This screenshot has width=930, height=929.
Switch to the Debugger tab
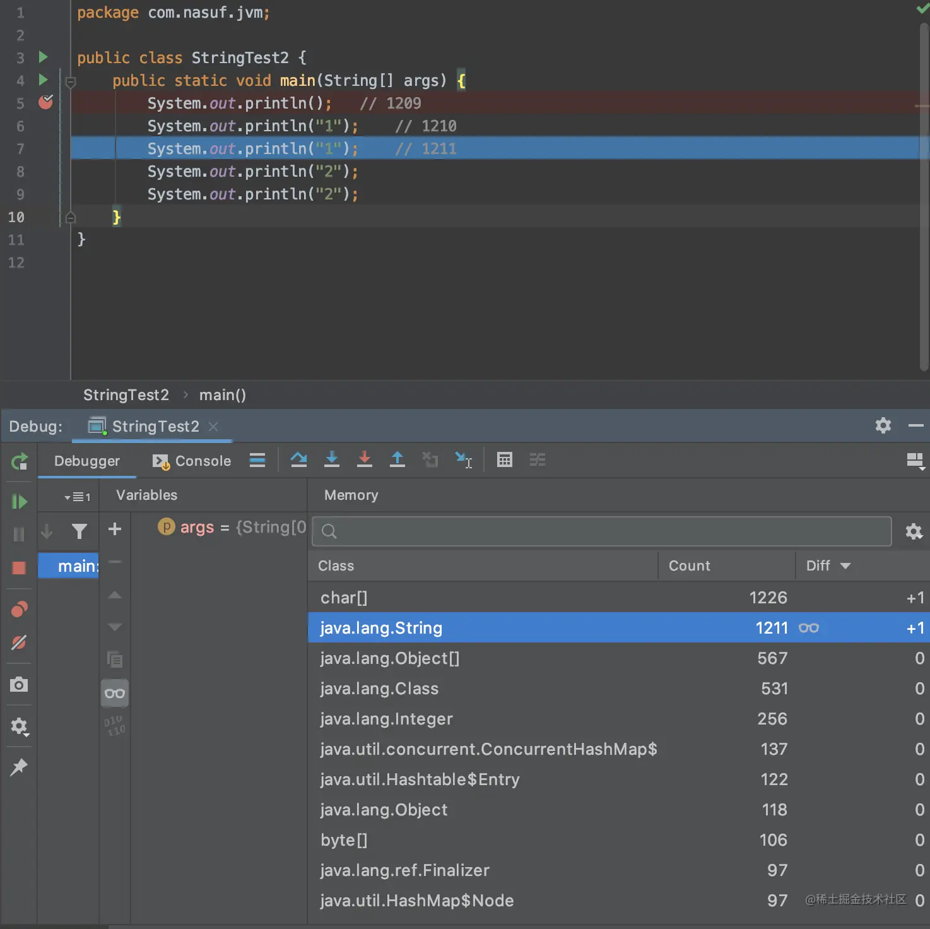[x=87, y=461]
